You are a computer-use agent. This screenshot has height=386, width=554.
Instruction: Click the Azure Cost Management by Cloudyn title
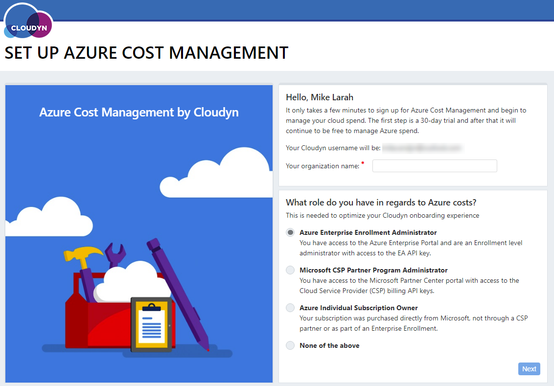[139, 113]
